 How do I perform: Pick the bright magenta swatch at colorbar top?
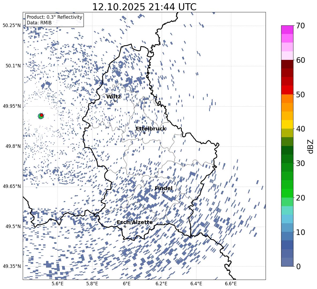pos(287,30)
